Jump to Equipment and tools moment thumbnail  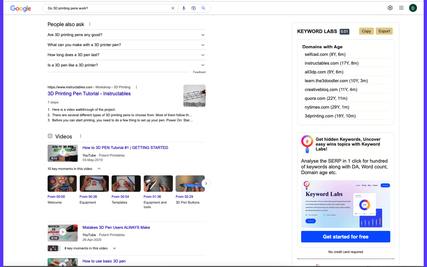pyautogui.click(x=158, y=184)
